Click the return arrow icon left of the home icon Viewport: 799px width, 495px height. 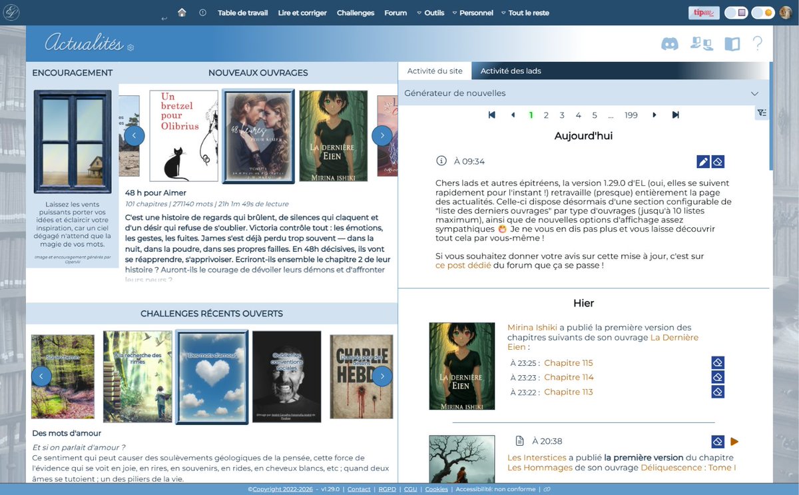pos(164,19)
